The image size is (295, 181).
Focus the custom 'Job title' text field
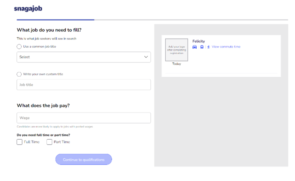83,85
